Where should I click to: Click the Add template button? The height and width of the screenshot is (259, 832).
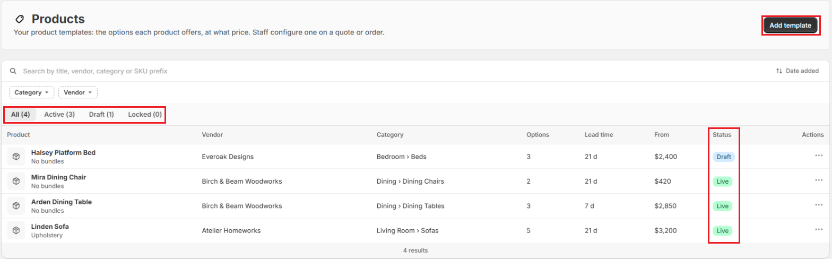(x=790, y=25)
